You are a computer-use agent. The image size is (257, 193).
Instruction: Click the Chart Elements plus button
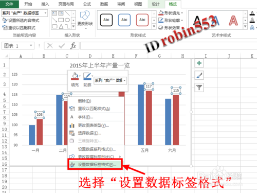click(x=199, y=63)
